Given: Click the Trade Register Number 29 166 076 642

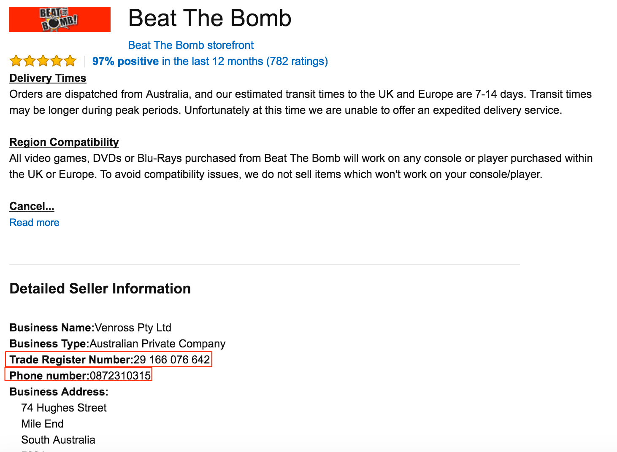Looking at the screenshot, I should 171,360.
